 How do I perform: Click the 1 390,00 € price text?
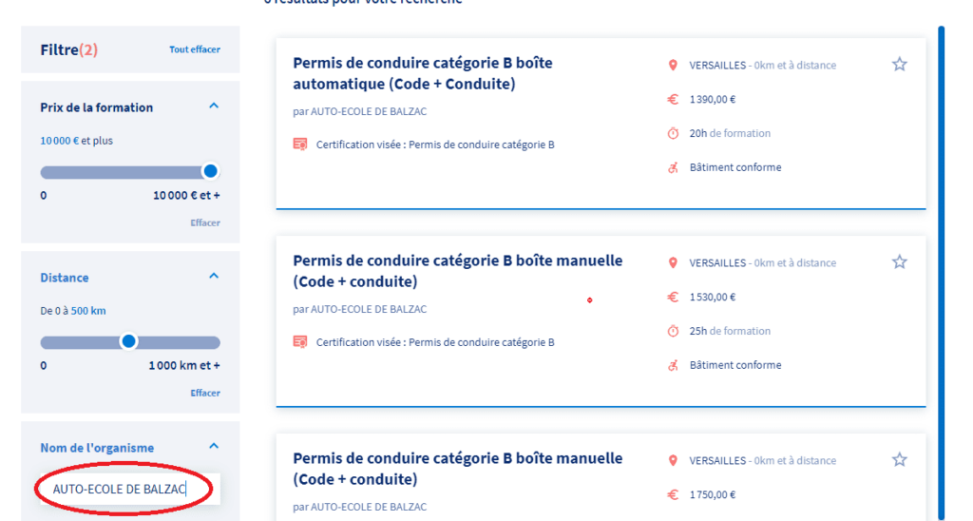(713, 100)
